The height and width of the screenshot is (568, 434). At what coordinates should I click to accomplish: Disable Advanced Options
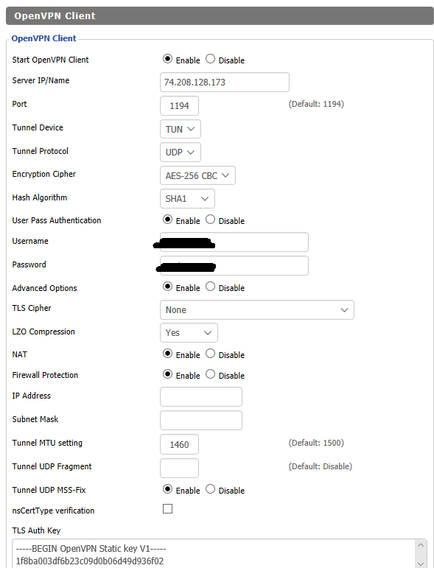[x=210, y=286]
